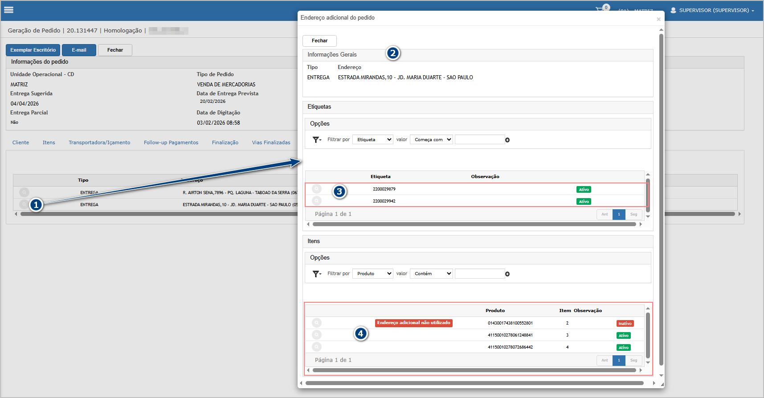Open the Transportadora/Içamento tab

coord(99,142)
